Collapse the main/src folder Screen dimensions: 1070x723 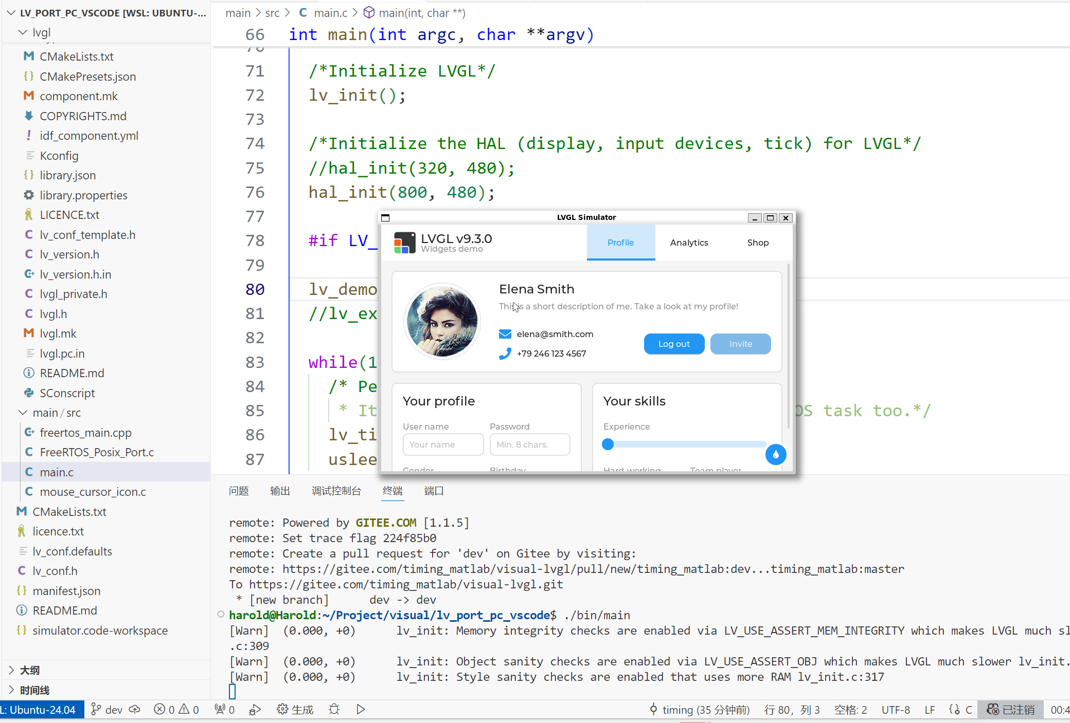pyautogui.click(x=23, y=413)
